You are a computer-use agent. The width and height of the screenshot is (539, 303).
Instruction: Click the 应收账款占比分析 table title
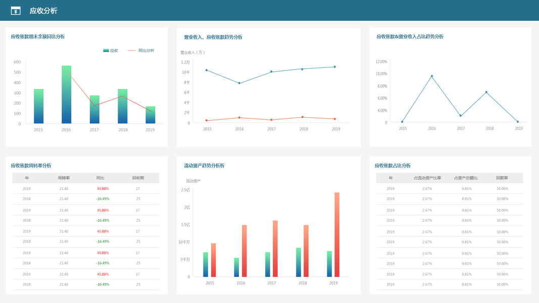click(393, 166)
